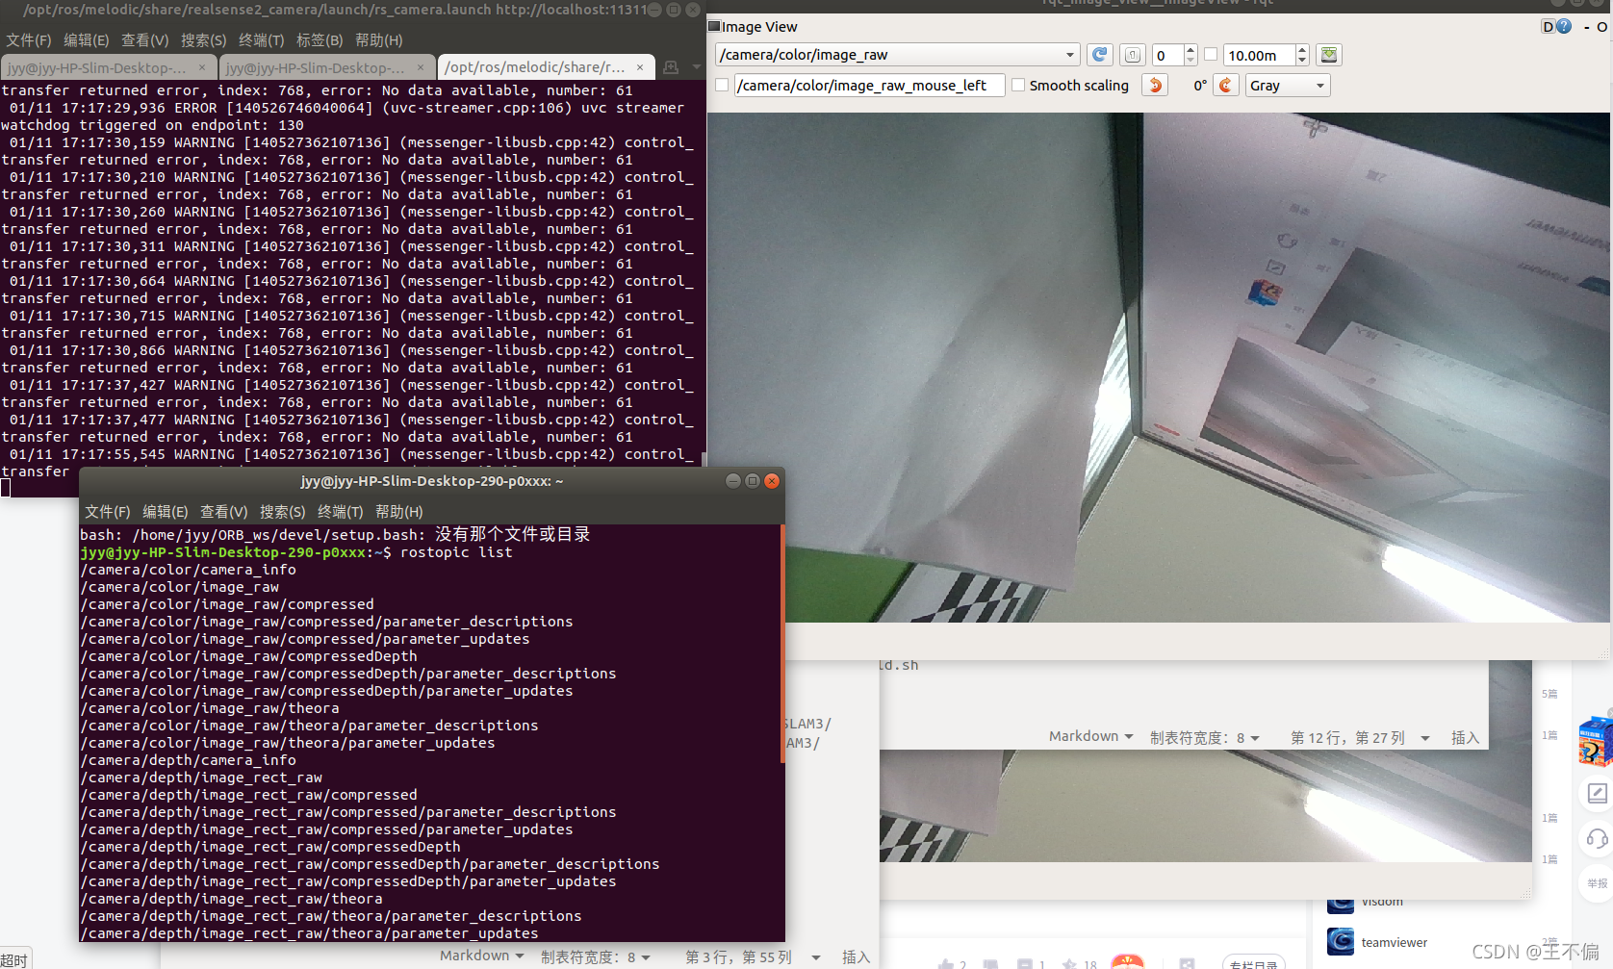Open Markdown dropdown beside 第 3 行
1613x969 pixels.
[x=481, y=956]
